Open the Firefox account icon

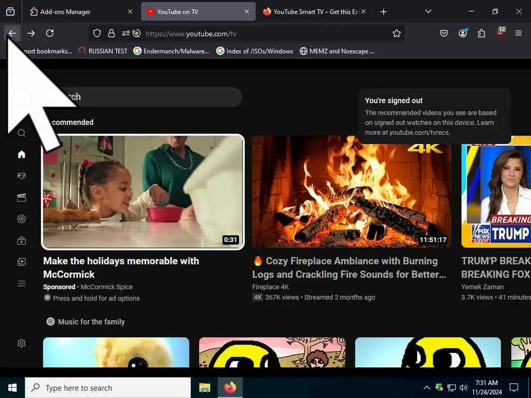[x=463, y=33]
